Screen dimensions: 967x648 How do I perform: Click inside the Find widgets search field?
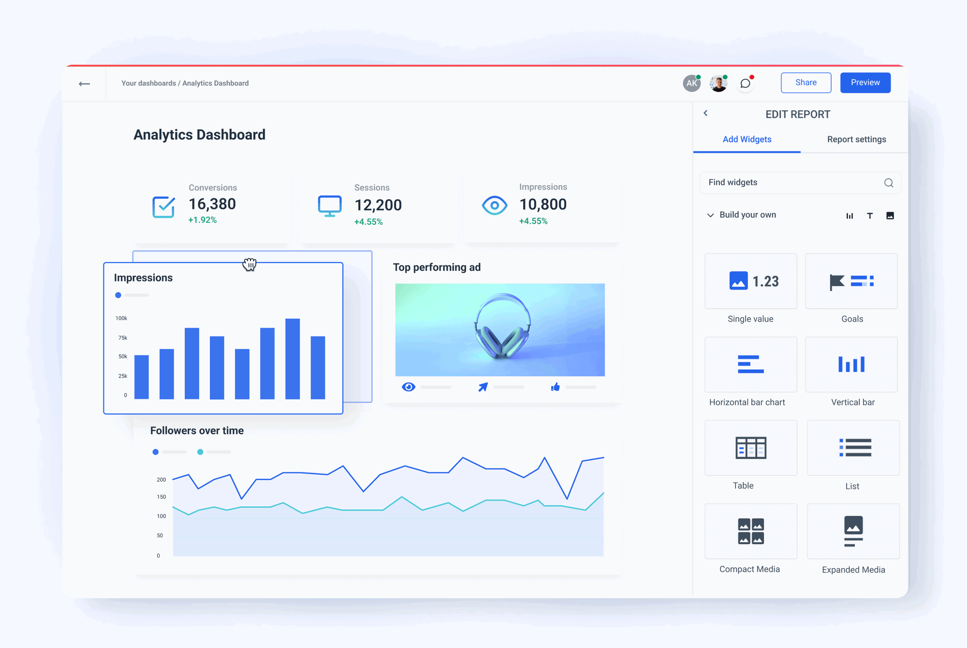click(783, 183)
